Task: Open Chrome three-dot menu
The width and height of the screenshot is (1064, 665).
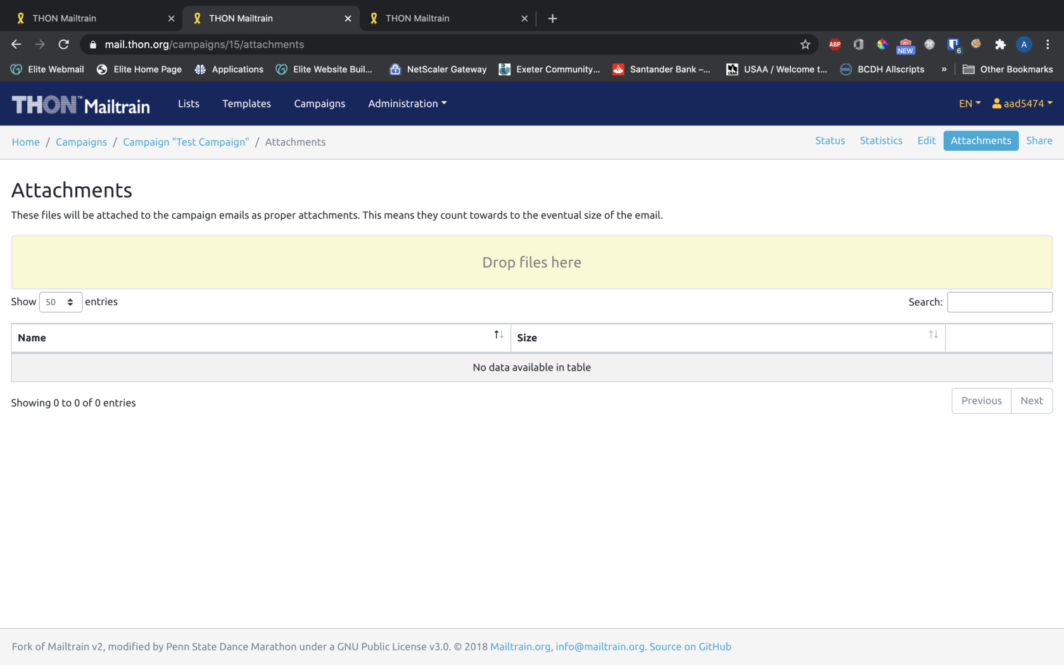Action: [1048, 44]
